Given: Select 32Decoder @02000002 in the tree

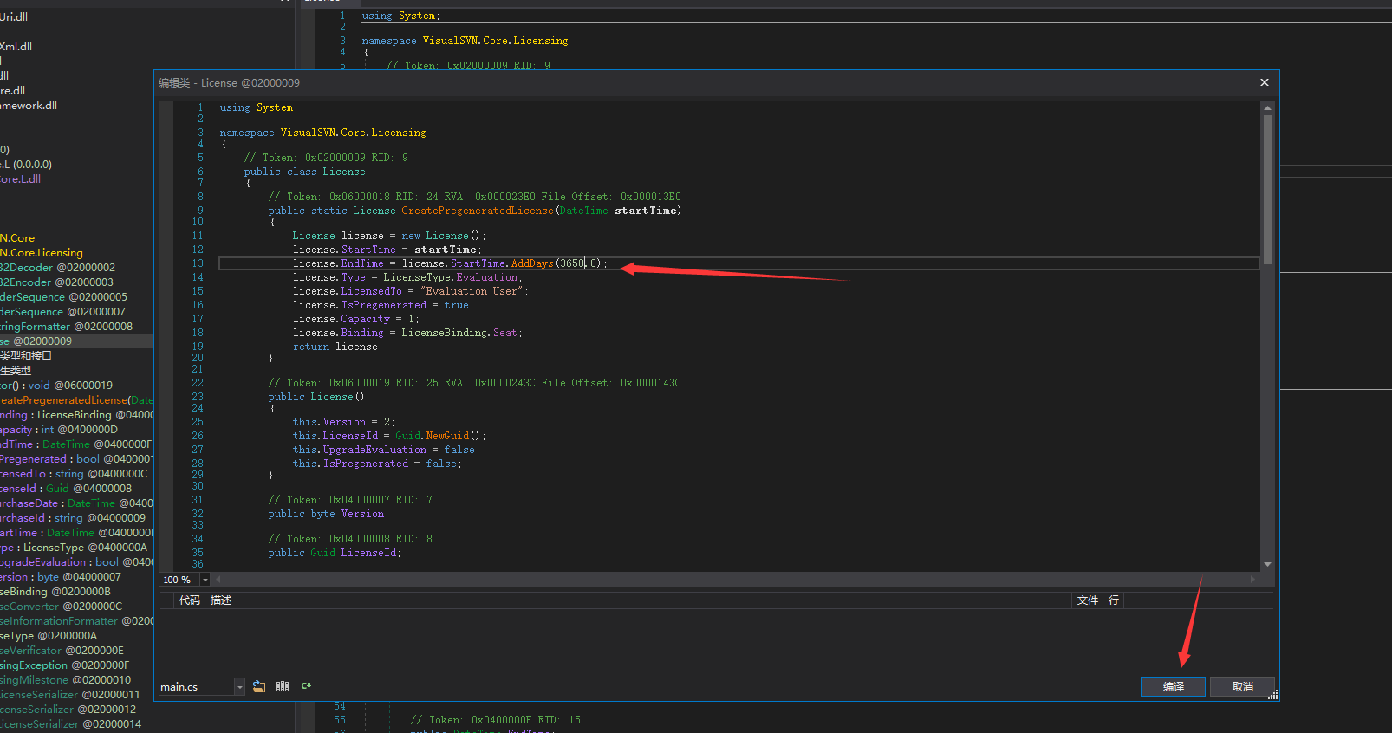Looking at the screenshot, I should tap(57, 268).
